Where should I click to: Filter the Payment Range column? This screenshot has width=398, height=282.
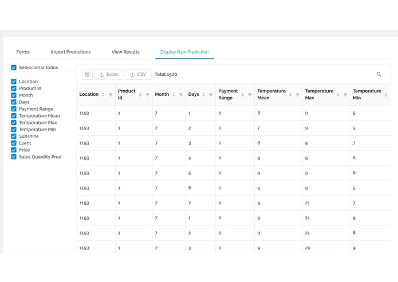(250, 95)
